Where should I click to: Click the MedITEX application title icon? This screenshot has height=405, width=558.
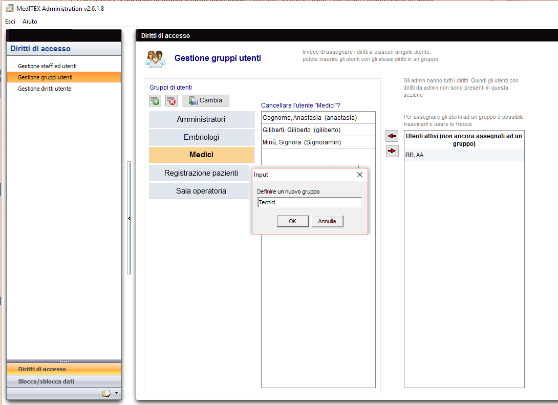10,9
